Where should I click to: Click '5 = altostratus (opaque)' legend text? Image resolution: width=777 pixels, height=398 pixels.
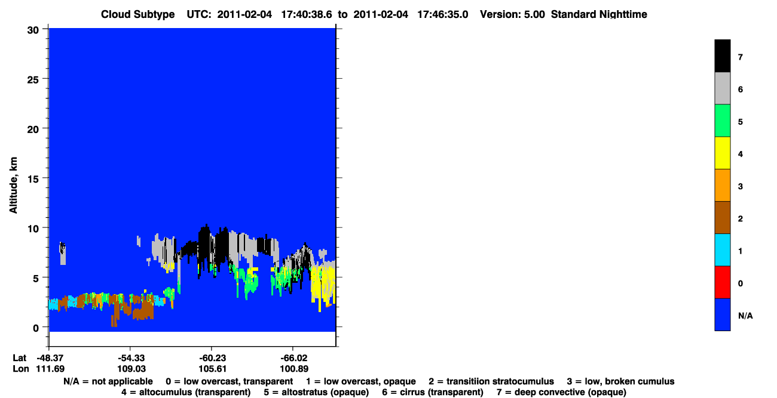[316, 392]
